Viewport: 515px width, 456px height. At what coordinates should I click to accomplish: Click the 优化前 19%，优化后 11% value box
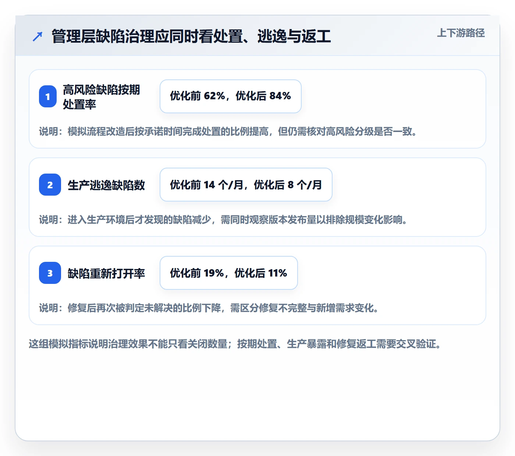pyautogui.click(x=229, y=273)
